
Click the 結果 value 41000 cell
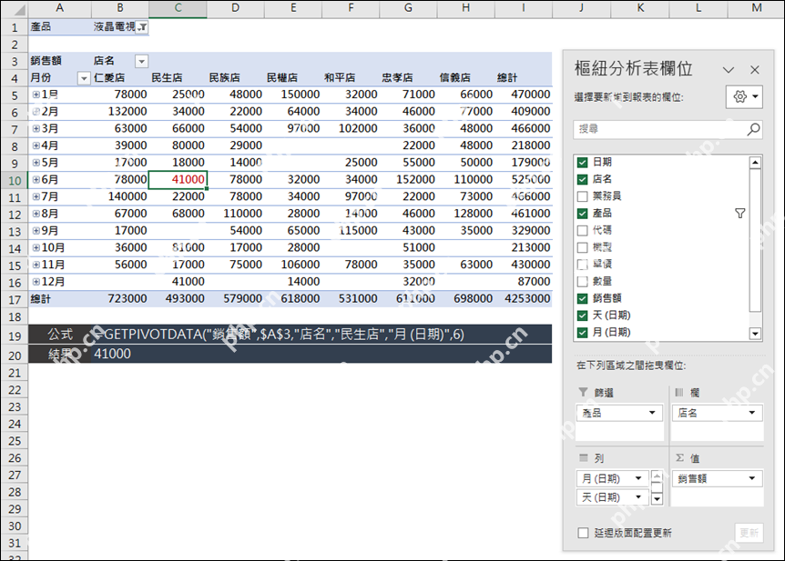tap(321, 354)
